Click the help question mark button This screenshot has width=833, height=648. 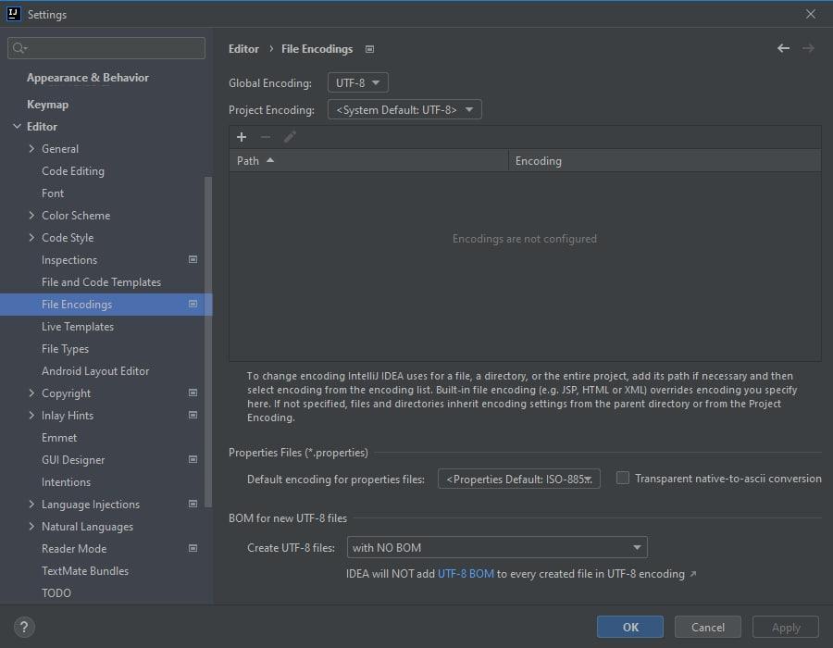[x=24, y=628]
